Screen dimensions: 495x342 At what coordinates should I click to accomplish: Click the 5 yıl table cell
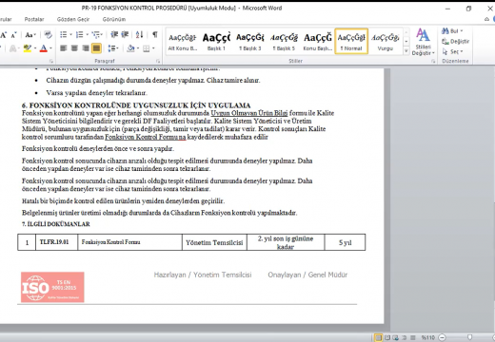pyautogui.click(x=345, y=242)
